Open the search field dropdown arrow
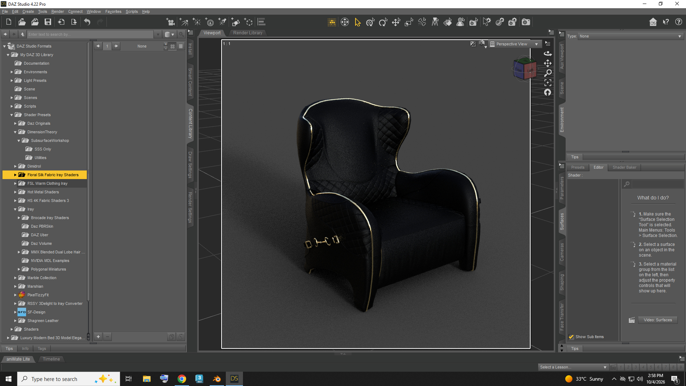686x386 pixels. click(x=158, y=34)
